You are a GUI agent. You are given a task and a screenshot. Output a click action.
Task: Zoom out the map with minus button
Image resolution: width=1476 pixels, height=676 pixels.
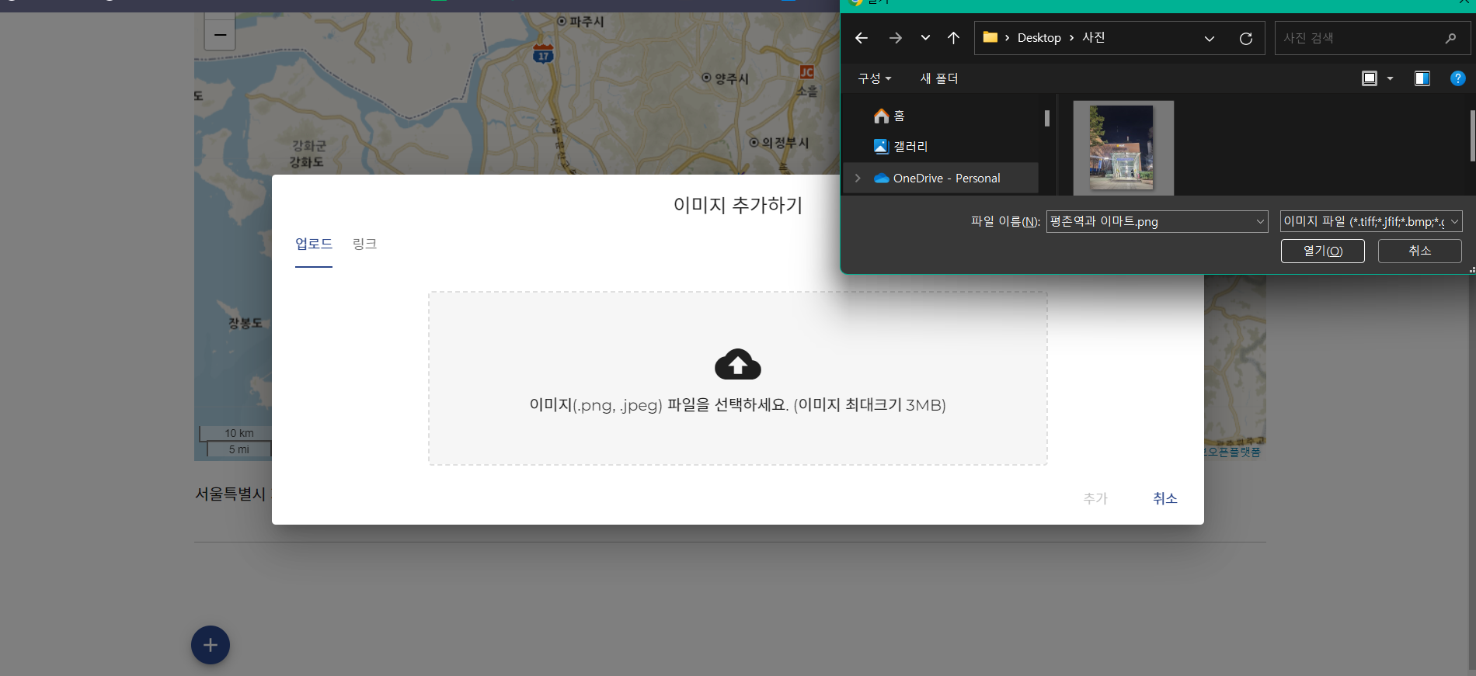pyautogui.click(x=220, y=35)
